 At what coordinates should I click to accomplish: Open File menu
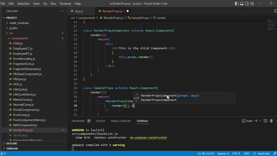click(3, 3)
